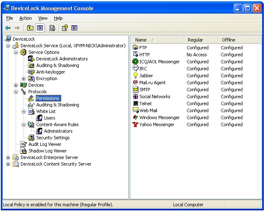Select the Yahoo Messenger protocol icon
This screenshot has width=265, height=212.
tap(135, 124)
